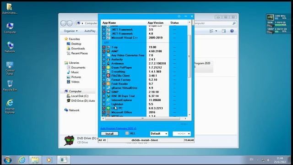Click the IDM 30 Days Trial icon

pyautogui.click(x=108, y=96)
